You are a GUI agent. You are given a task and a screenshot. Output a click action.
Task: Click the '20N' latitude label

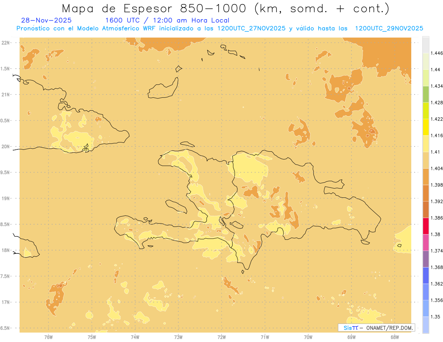point(5,146)
